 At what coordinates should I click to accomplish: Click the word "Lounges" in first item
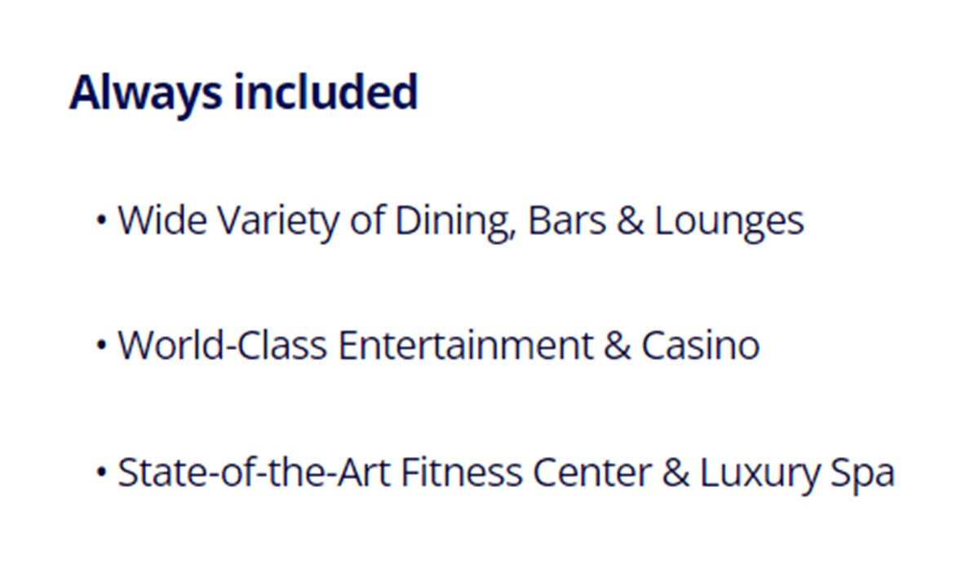coord(729,220)
